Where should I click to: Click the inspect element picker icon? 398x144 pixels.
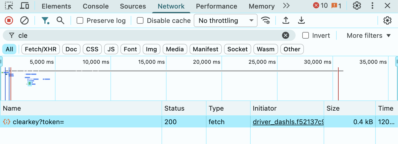(x=9, y=6)
